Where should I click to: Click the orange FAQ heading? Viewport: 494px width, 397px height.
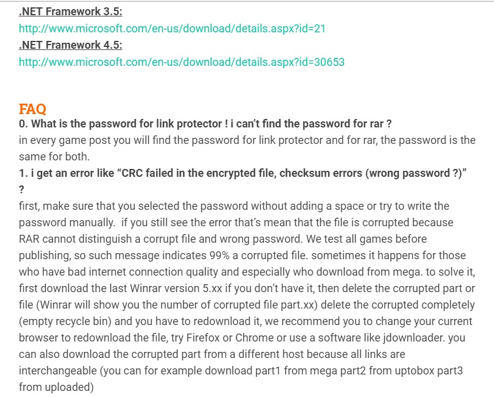(32, 109)
